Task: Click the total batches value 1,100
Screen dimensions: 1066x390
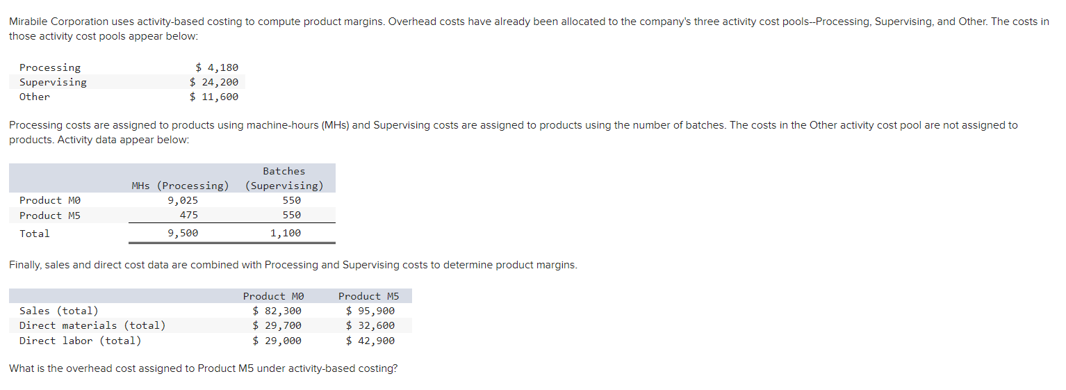Action: pos(286,234)
